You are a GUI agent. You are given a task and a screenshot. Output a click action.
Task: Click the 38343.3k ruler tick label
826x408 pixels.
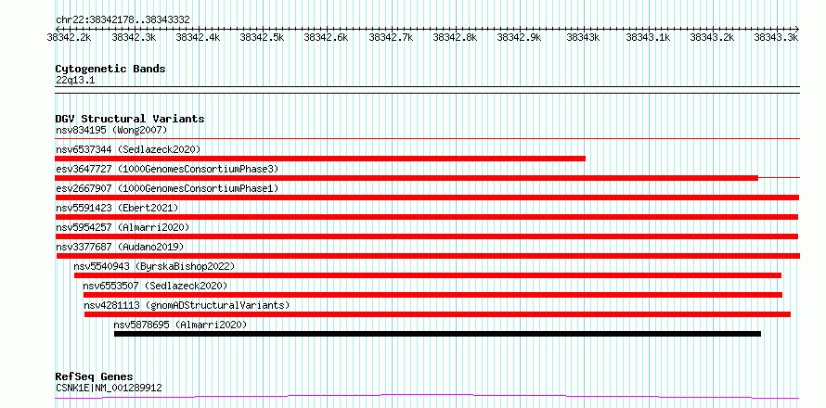click(x=776, y=37)
